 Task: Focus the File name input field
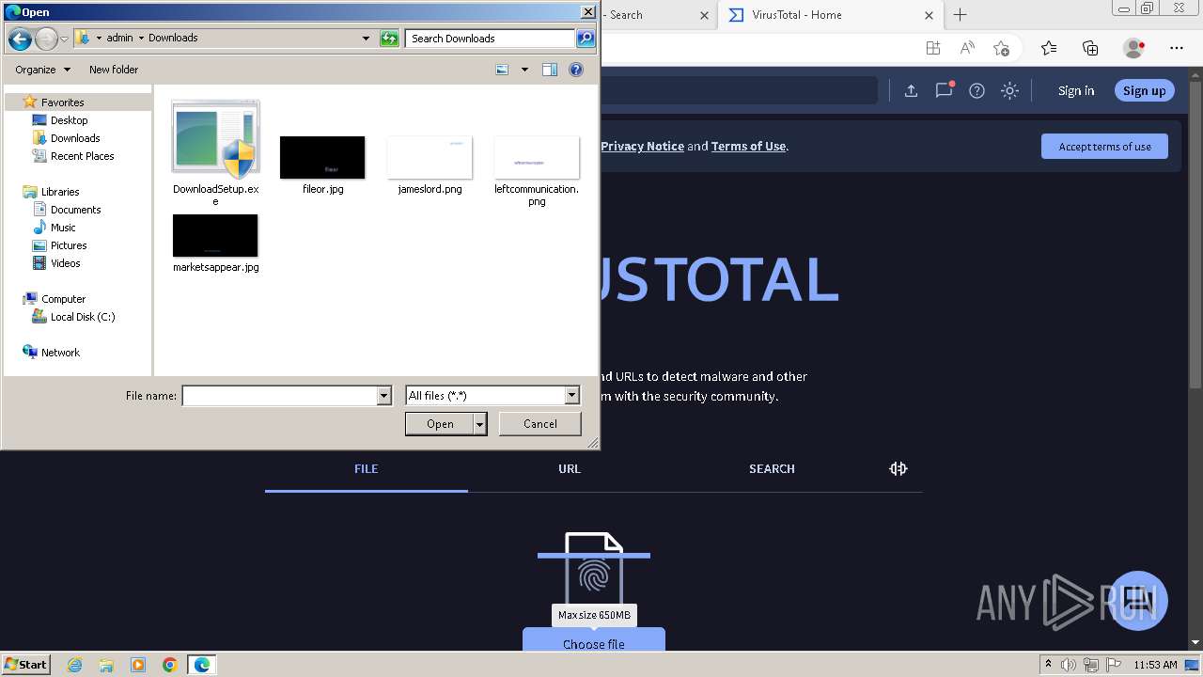click(x=279, y=396)
